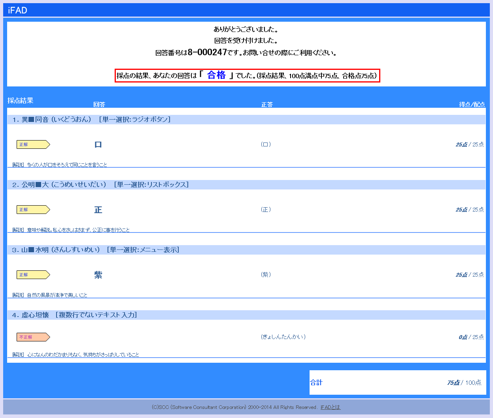Click the 0点 / 25点 score
The height and width of the screenshot is (418, 493).
[471, 337]
